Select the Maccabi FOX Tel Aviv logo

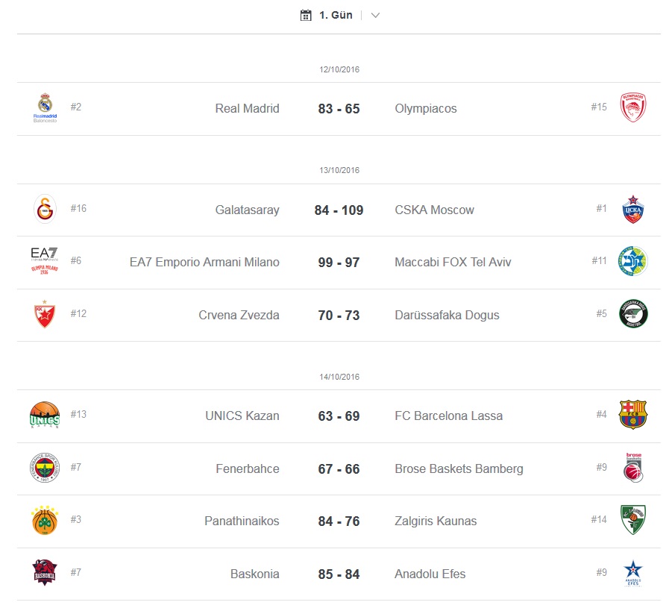coord(633,261)
